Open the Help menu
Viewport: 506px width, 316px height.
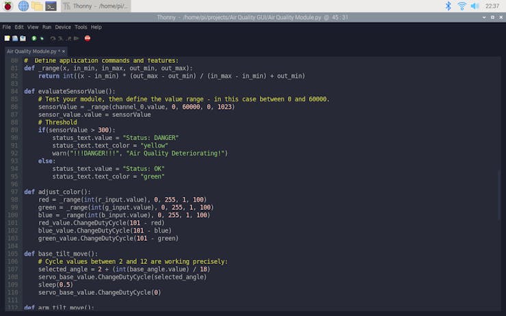tap(96, 27)
